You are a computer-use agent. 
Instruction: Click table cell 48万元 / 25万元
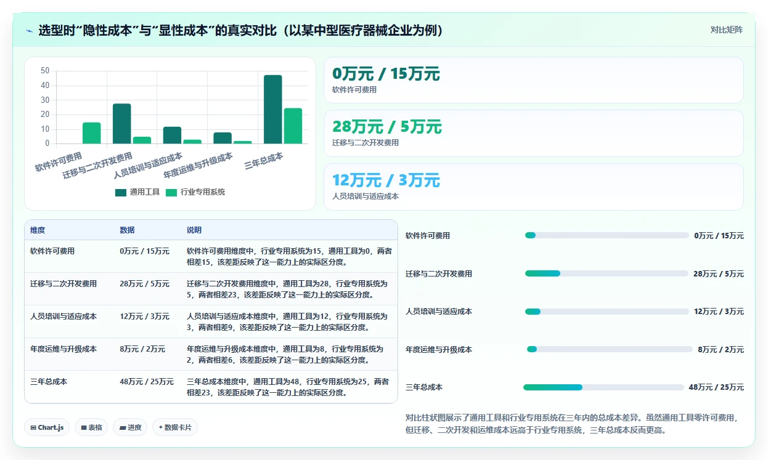click(x=147, y=382)
